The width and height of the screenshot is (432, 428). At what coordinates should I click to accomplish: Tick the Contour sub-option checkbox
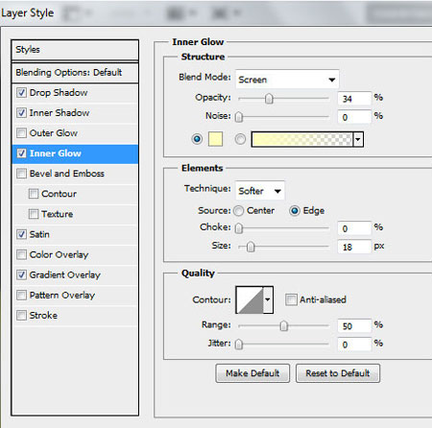coord(34,194)
